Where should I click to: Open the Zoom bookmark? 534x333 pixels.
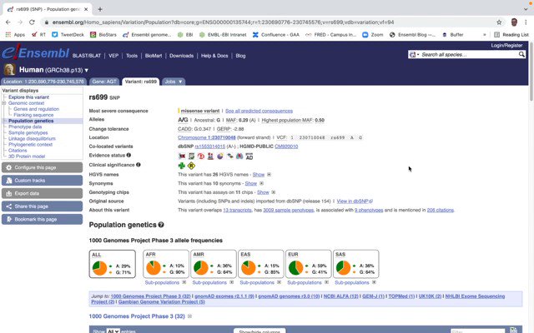[x=373, y=35]
